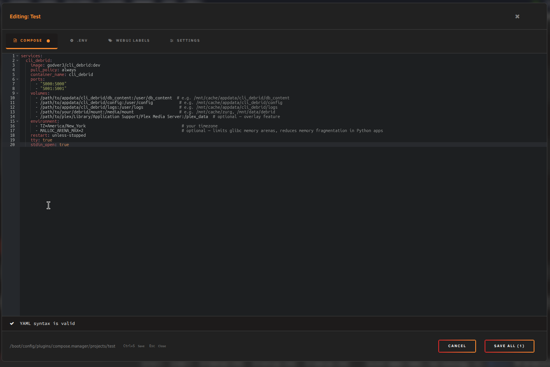Click the 'Editing: Test' dialog title
Image resolution: width=550 pixels, height=367 pixels.
click(25, 16)
